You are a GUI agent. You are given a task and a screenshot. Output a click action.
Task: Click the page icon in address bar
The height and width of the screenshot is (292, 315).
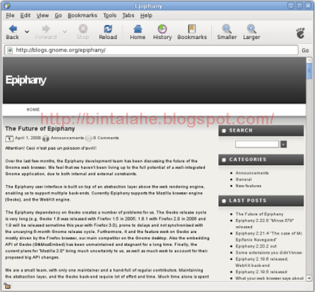click(x=10, y=51)
